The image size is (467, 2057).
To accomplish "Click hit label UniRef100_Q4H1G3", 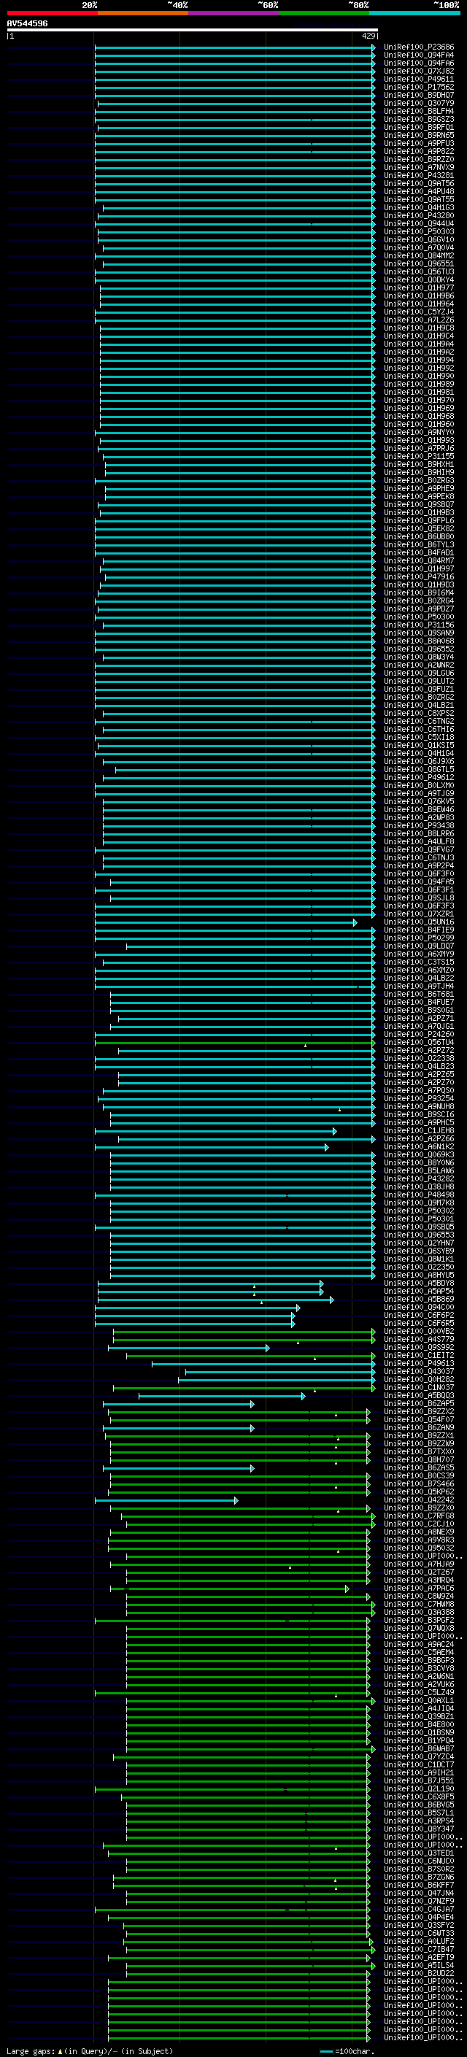I will (419, 208).
